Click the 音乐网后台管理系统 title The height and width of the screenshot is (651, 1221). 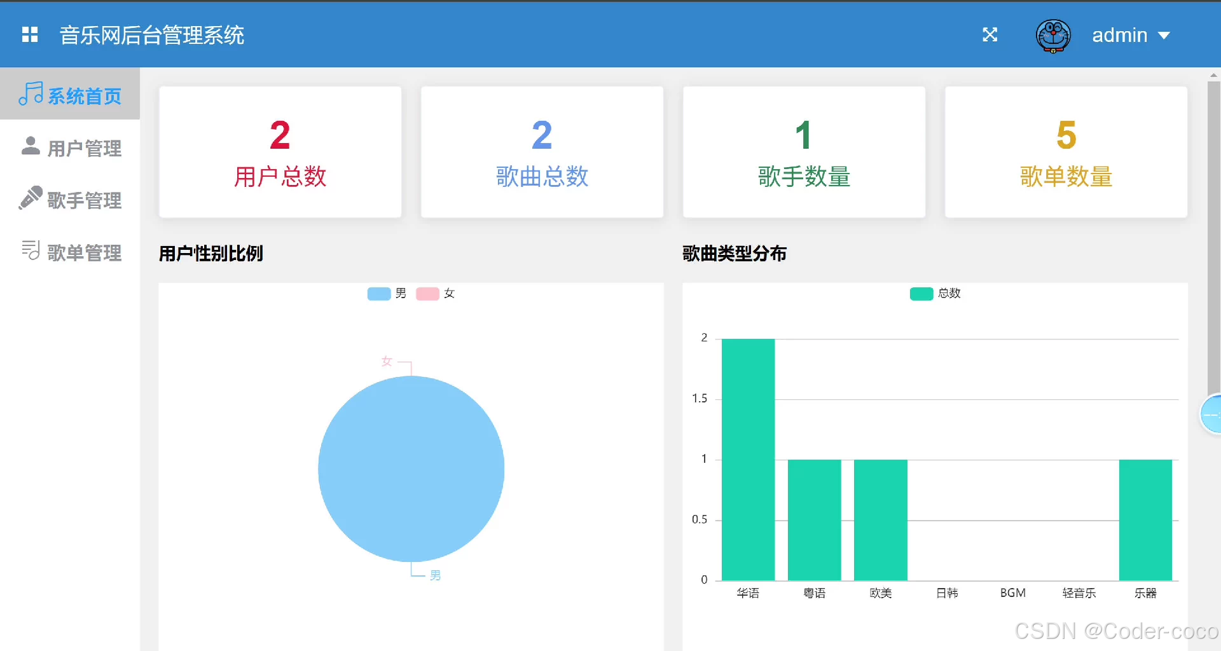tap(152, 35)
